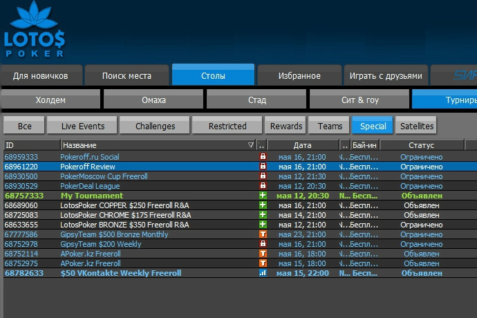This screenshot has height=318, width=477.
Task: Click tournament ID 68930500
Action: (21, 176)
